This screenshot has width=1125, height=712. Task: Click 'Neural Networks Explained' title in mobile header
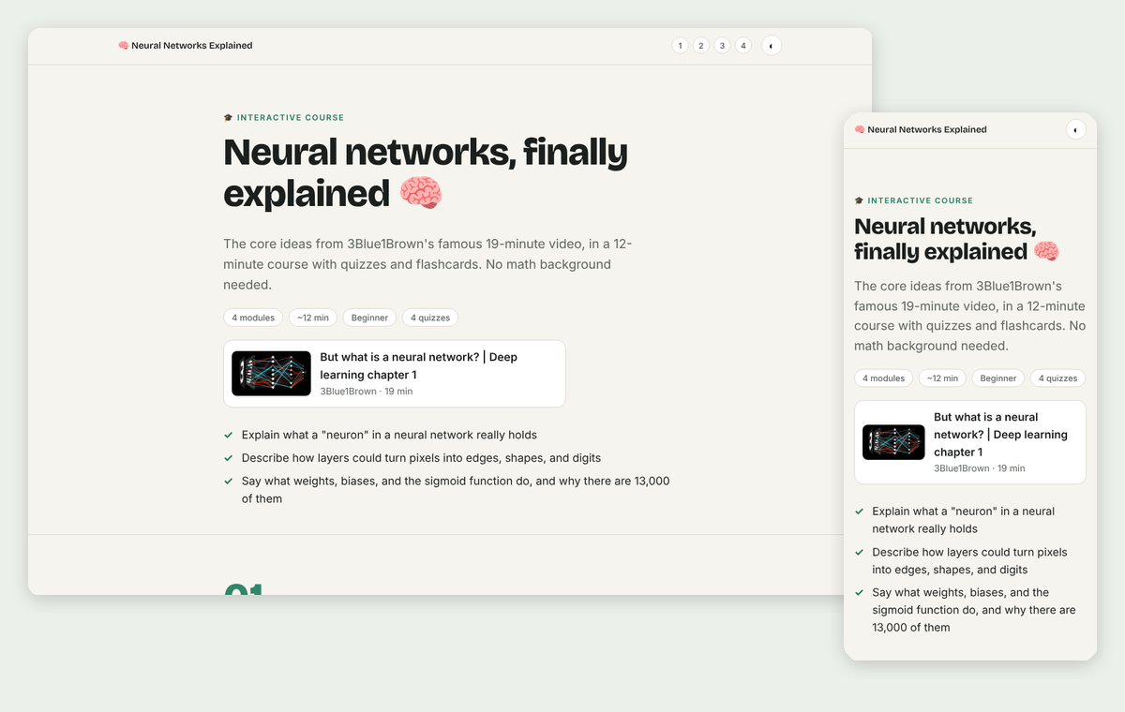pyautogui.click(x=927, y=129)
